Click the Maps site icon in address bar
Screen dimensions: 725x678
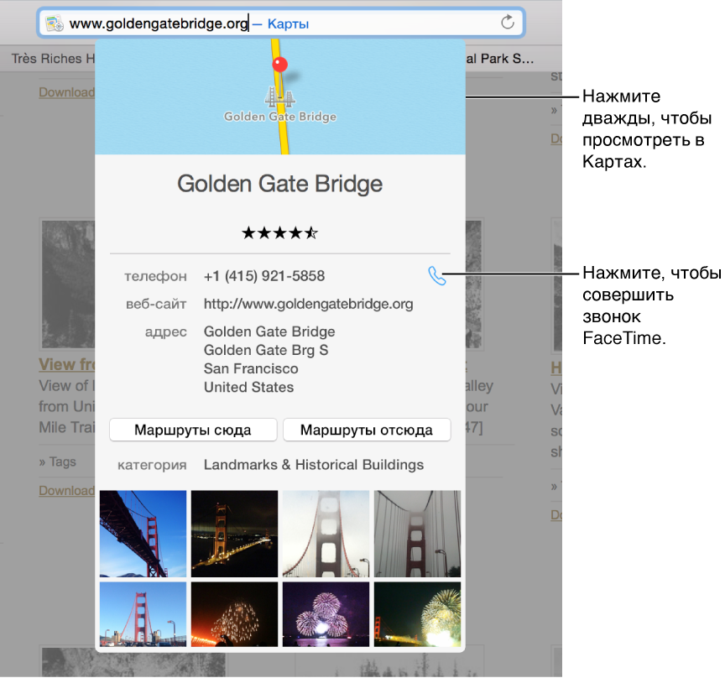click(x=55, y=23)
